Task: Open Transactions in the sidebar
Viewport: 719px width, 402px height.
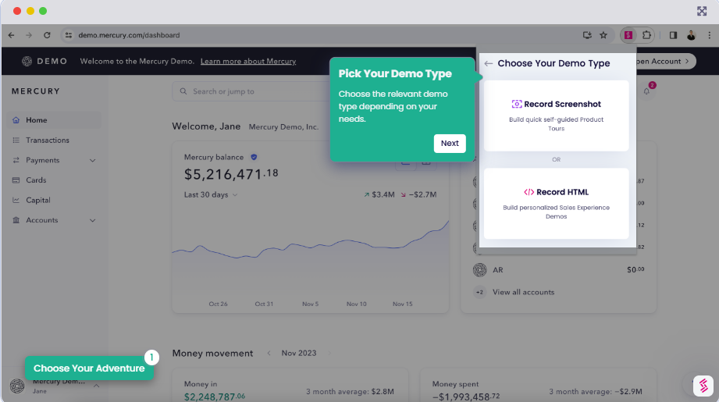Action: click(x=55, y=141)
